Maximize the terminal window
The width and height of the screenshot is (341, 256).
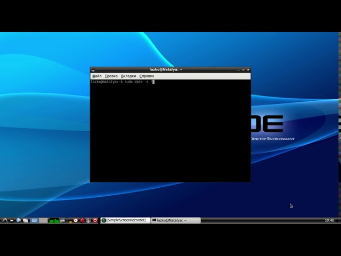243,70
